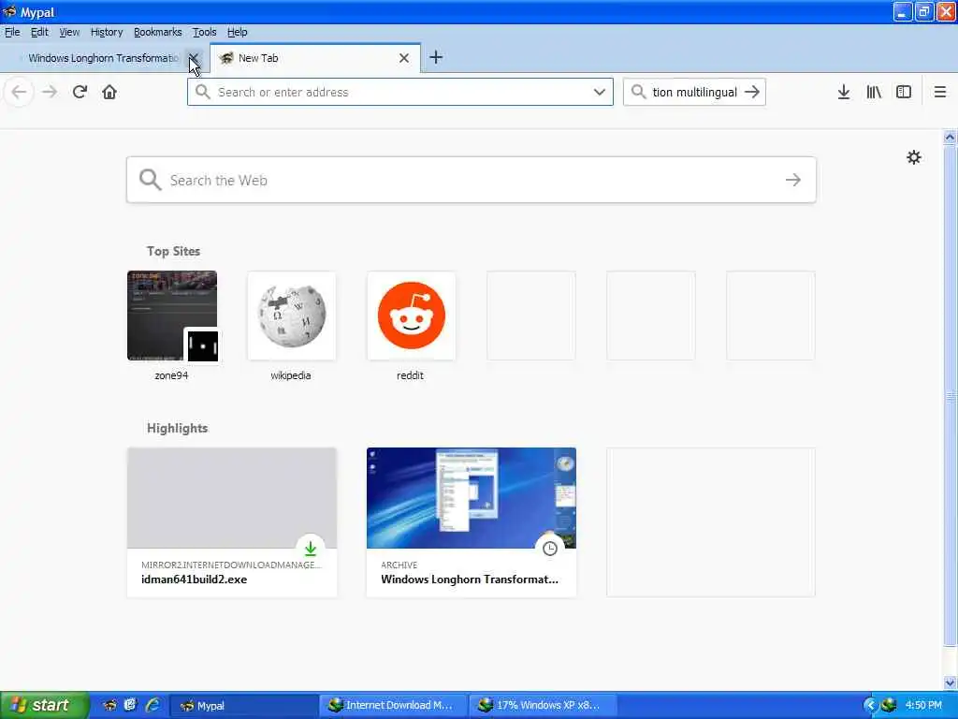Click page scrollbar up arrow
958x719 pixels.
950,137
